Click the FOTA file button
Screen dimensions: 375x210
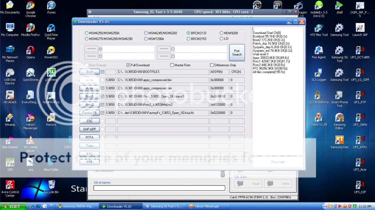pos(89,137)
